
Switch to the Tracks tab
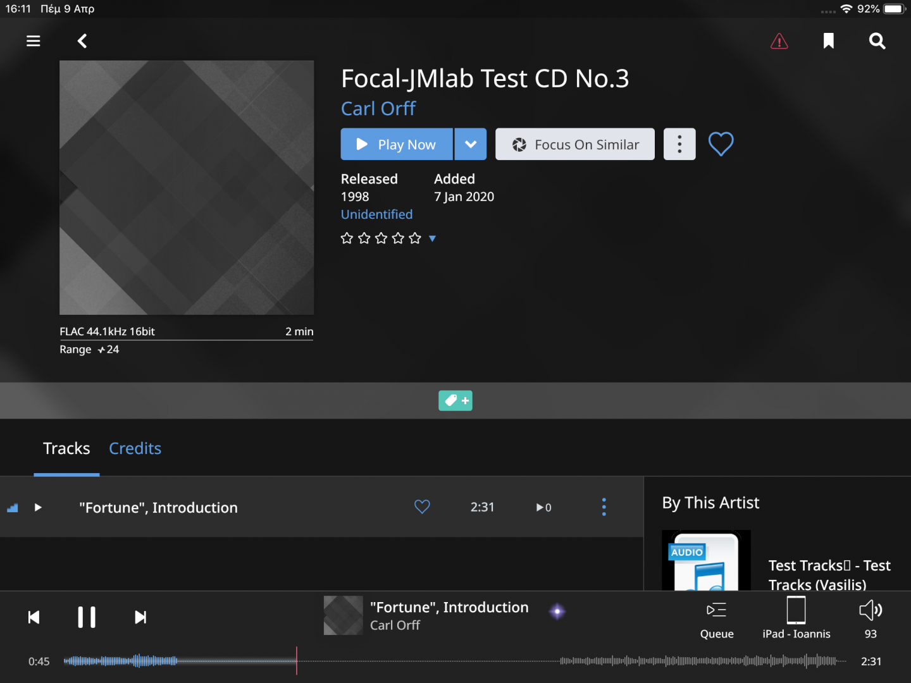click(x=66, y=448)
